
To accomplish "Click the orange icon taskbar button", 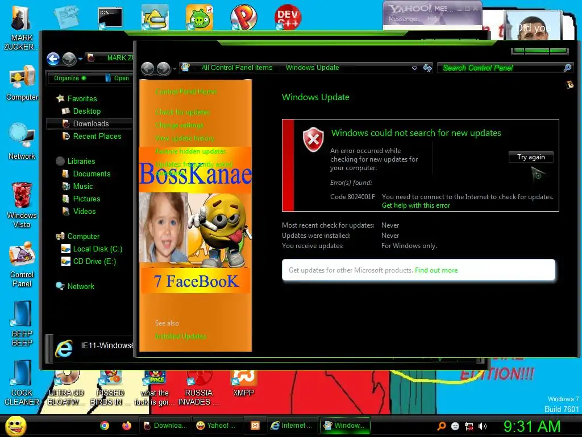I will pyautogui.click(x=255, y=426).
